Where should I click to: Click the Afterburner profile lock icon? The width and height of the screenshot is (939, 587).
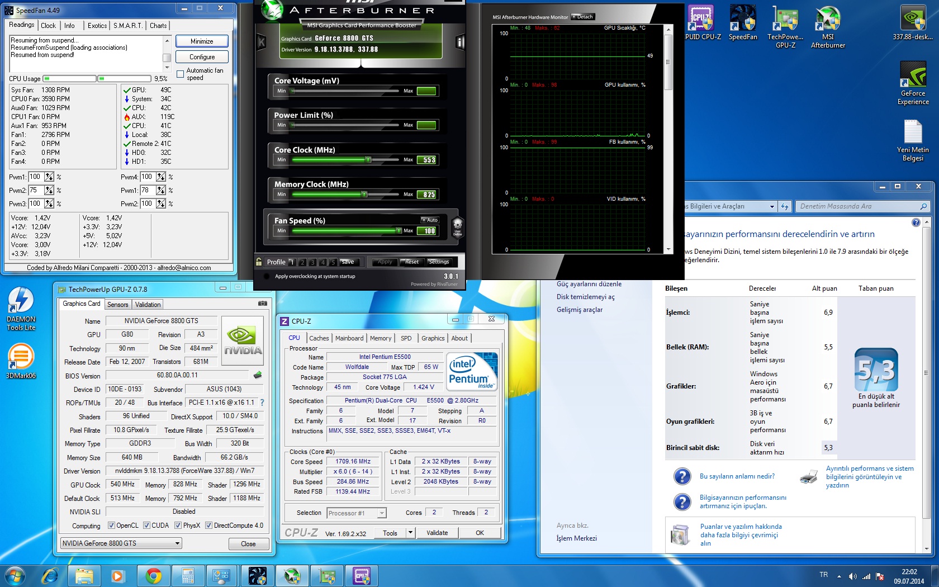[259, 262]
